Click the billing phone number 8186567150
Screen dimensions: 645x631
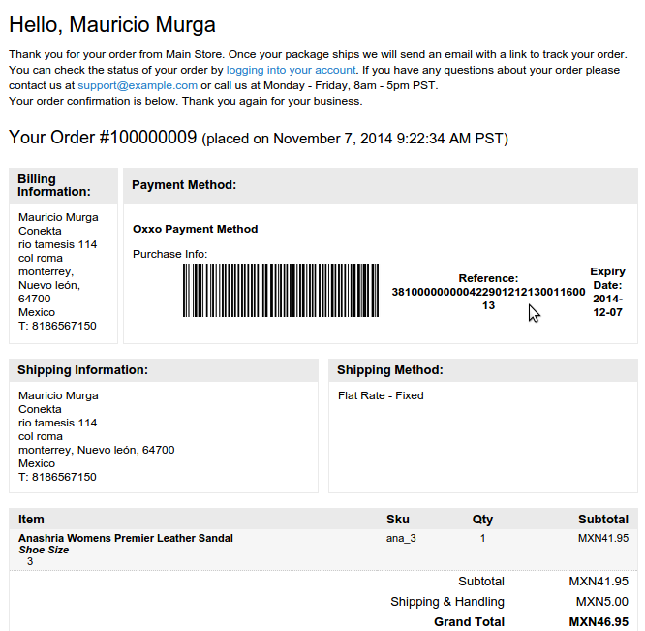click(x=64, y=326)
